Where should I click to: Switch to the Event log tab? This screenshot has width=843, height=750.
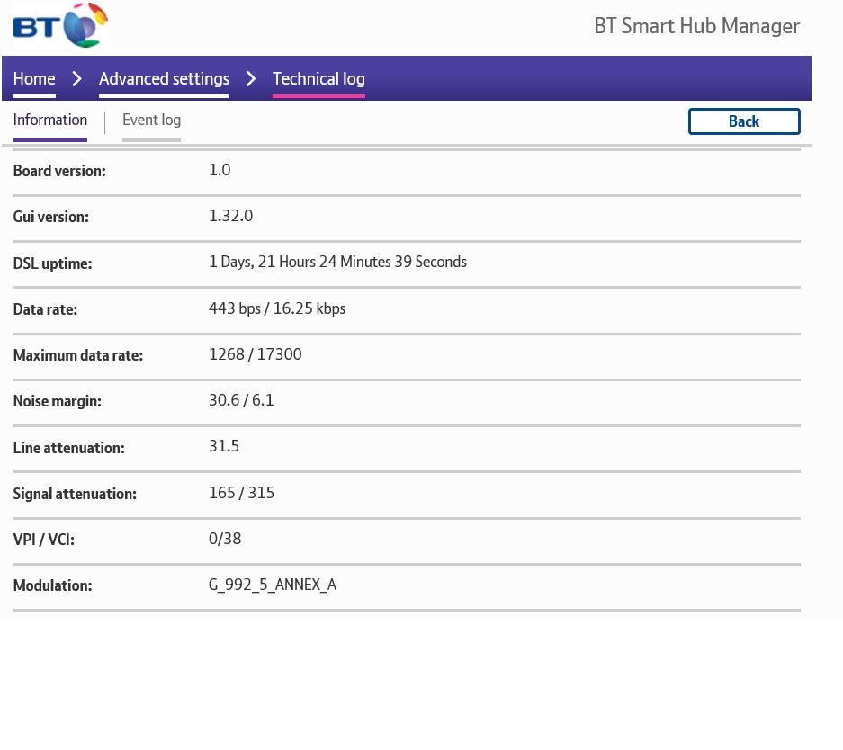tap(152, 120)
